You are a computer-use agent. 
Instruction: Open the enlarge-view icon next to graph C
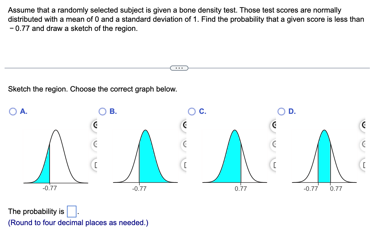click(x=275, y=164)
